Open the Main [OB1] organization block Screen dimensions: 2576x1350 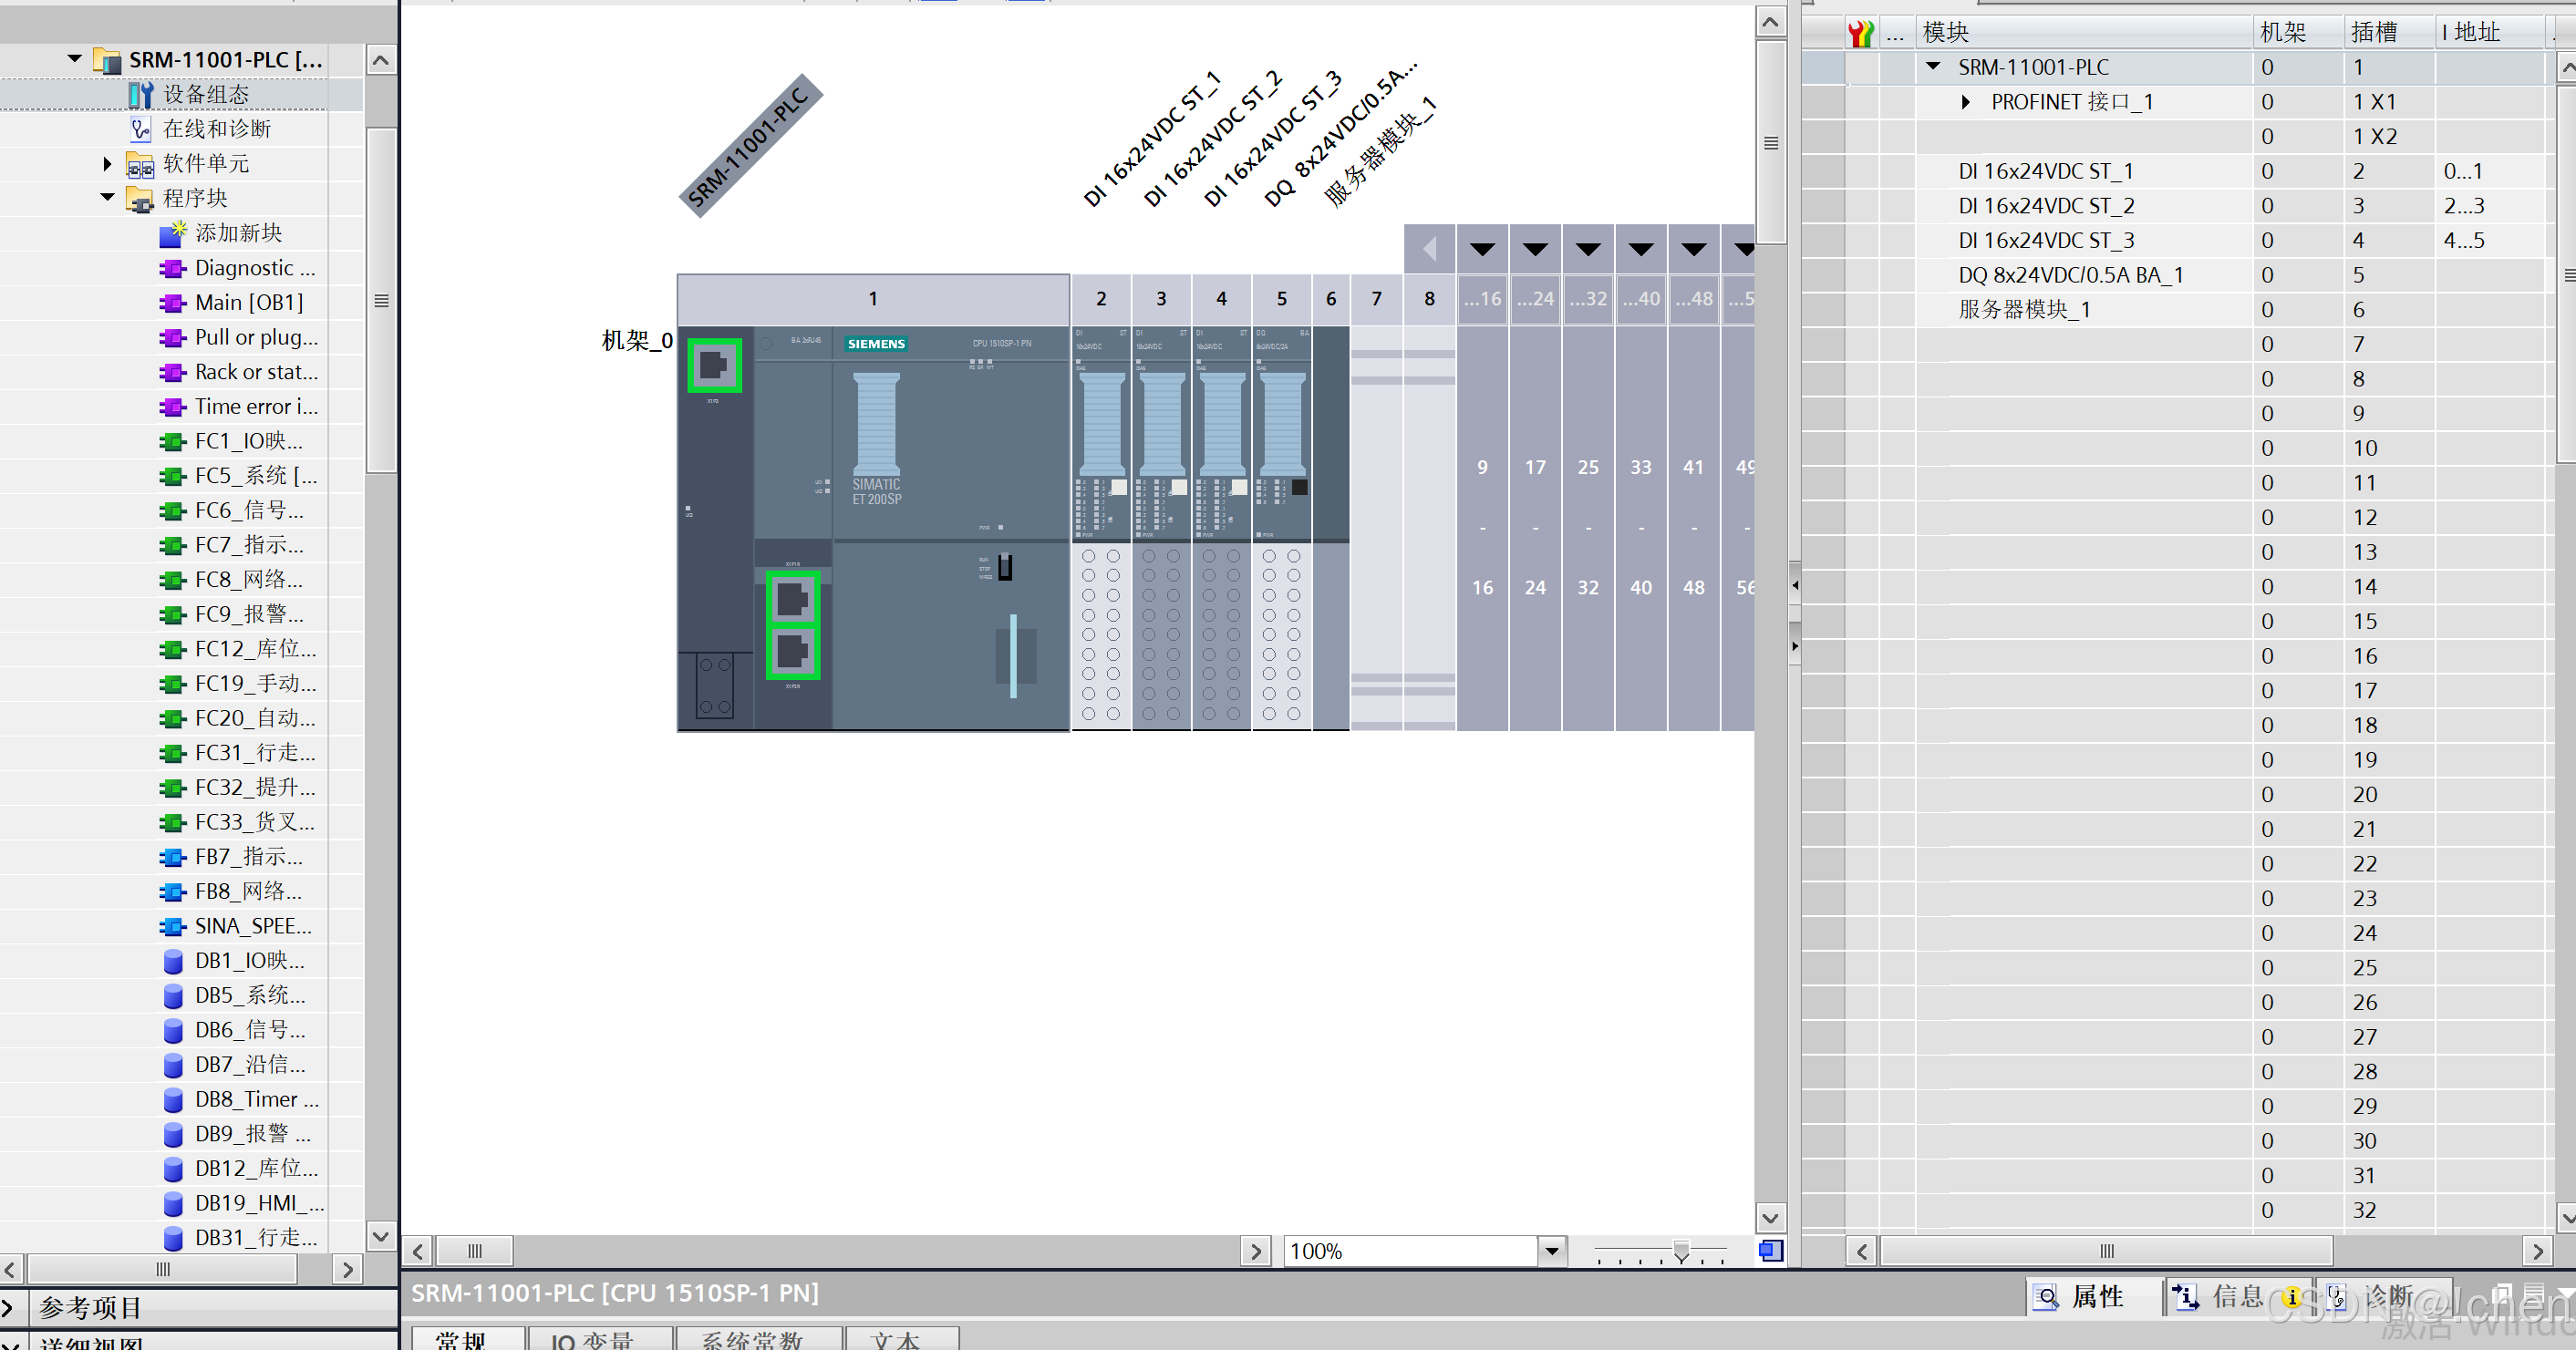pos(248,303)
